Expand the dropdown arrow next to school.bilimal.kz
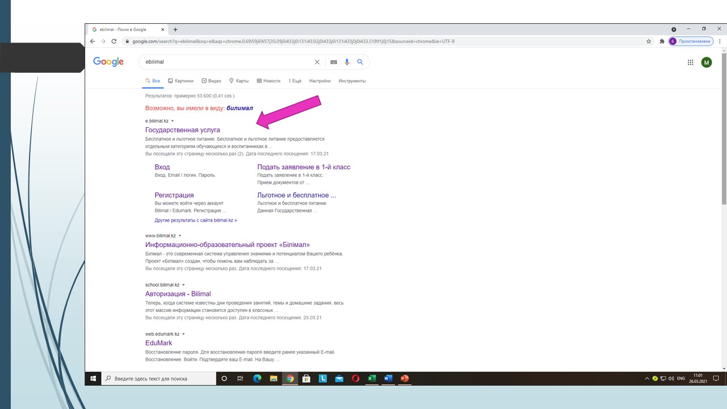The height and width of the screenshot is (409, 727). pyautogui.click(x=183, y=285)
